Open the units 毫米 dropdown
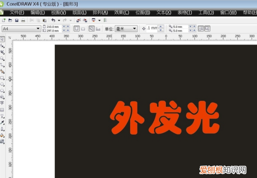 134,29
